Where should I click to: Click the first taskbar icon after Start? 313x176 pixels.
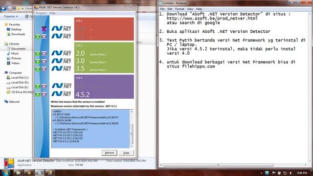(x=18, y=173)
